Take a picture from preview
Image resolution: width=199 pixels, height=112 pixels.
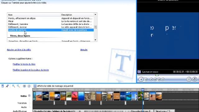[195, 79]
